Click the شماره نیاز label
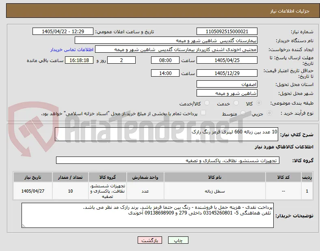This screenshot has width=320, height=251. [302, 32]
